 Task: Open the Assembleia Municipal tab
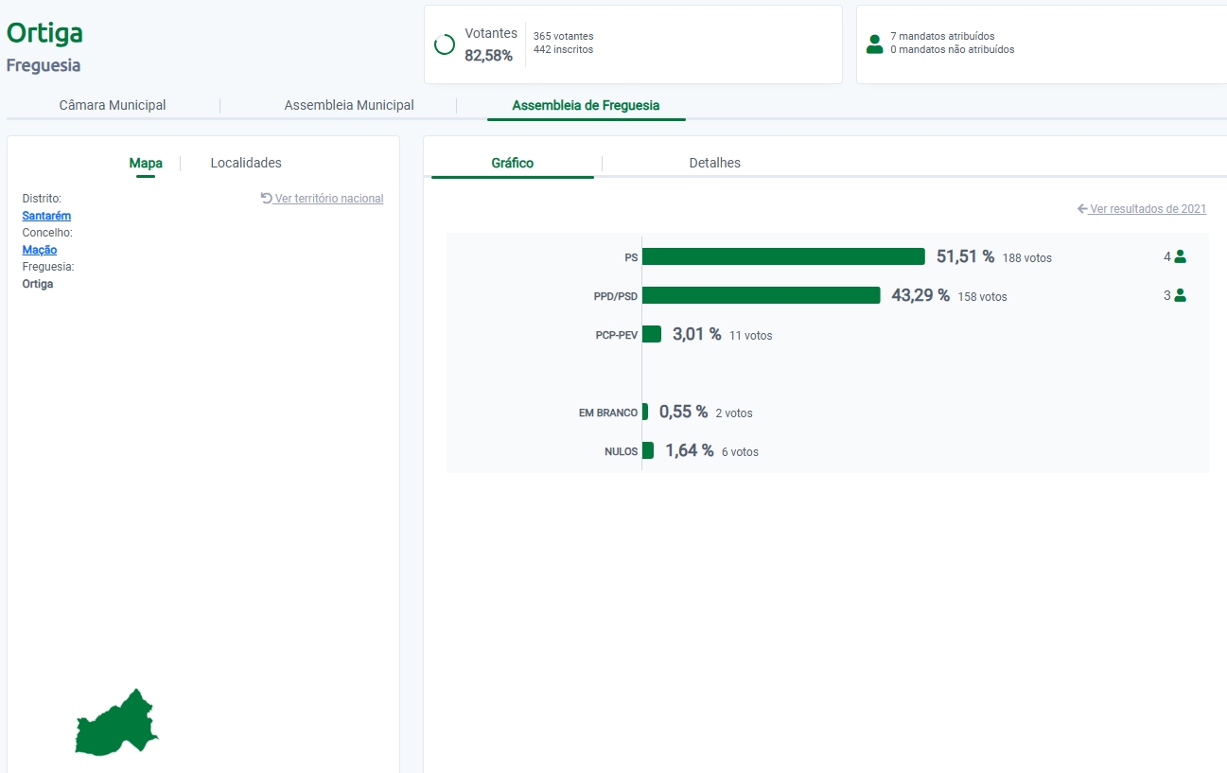(349, 105)
